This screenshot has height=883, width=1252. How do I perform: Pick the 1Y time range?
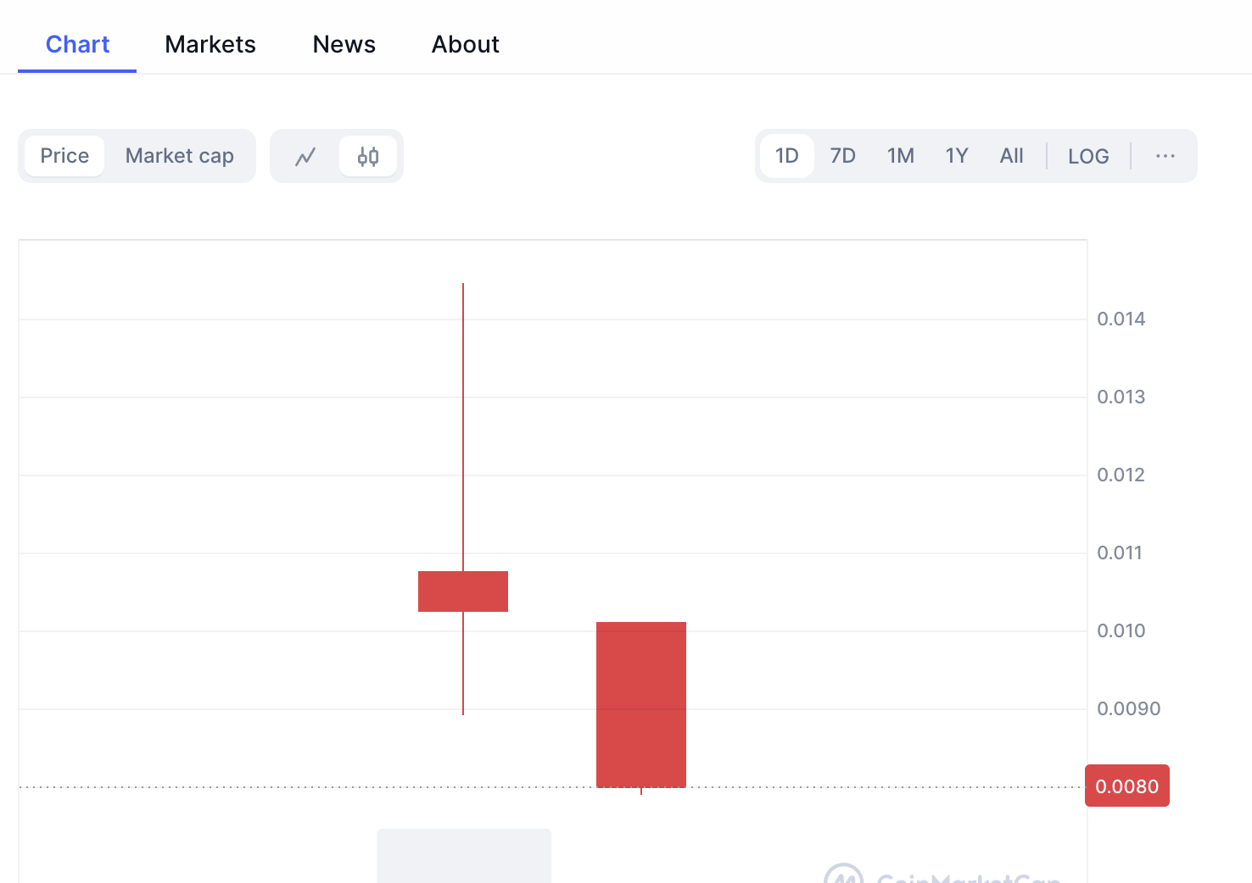pos(957,156)
